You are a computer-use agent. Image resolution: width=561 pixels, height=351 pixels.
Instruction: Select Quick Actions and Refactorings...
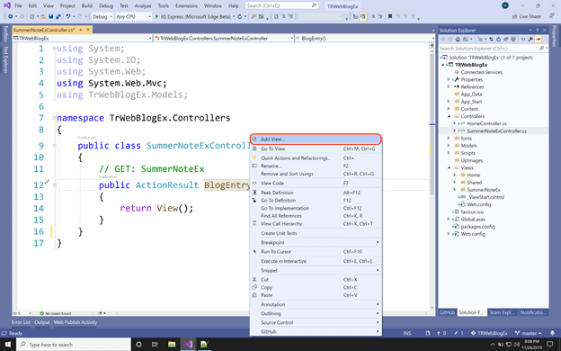(316, 158)
